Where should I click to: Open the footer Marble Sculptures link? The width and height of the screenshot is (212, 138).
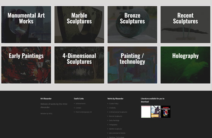coord(115,129)
